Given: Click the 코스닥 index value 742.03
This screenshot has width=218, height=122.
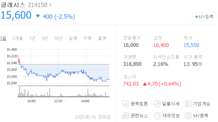Looking at the screenshot, I should point(131,84).
